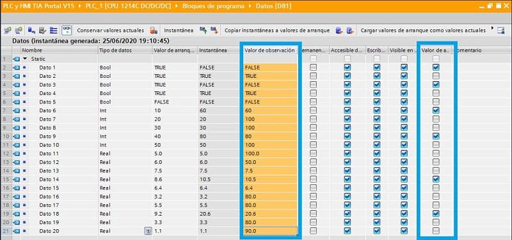Screen dimensions: 512x240
Task: Click the first icon right of Instantánea
Action: 204,30
